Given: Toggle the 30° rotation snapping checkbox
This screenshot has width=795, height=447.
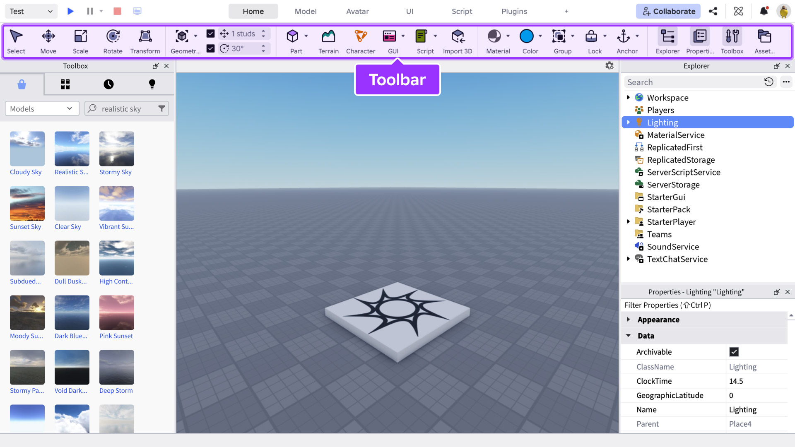Looking at the screenshot, I should (210, 48).
